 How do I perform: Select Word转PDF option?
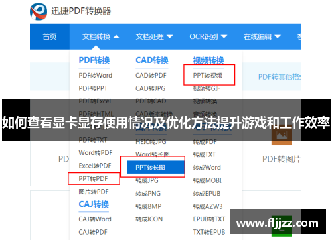96,153
